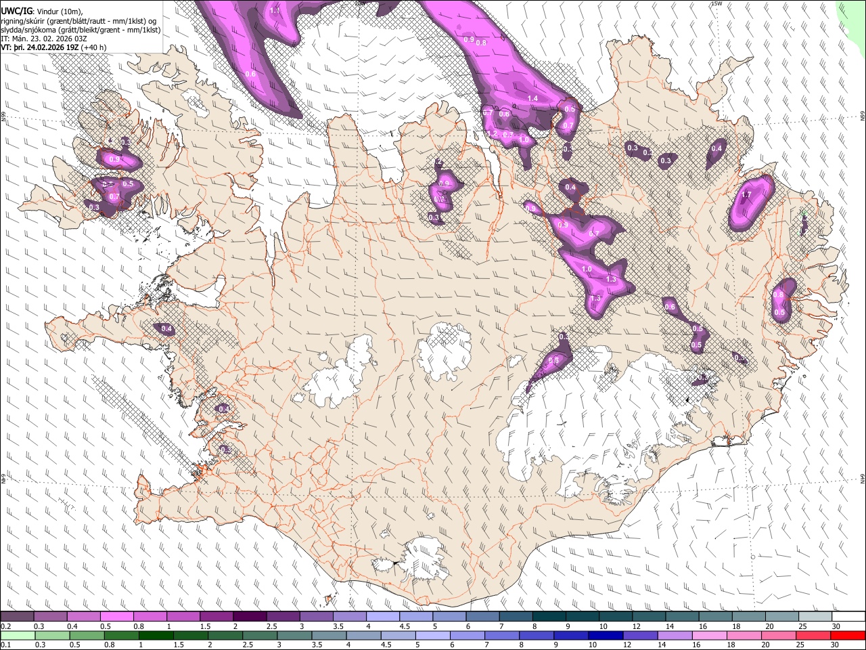Click the bottom-row legend swatch starting at 4.5
The height and width of the screenshot is (650, 866).
(398, 635)
